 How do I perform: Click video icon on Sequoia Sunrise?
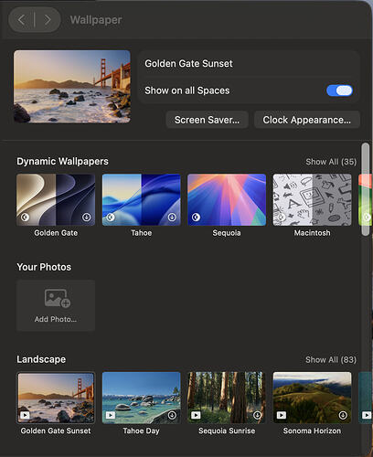point(196,415)
